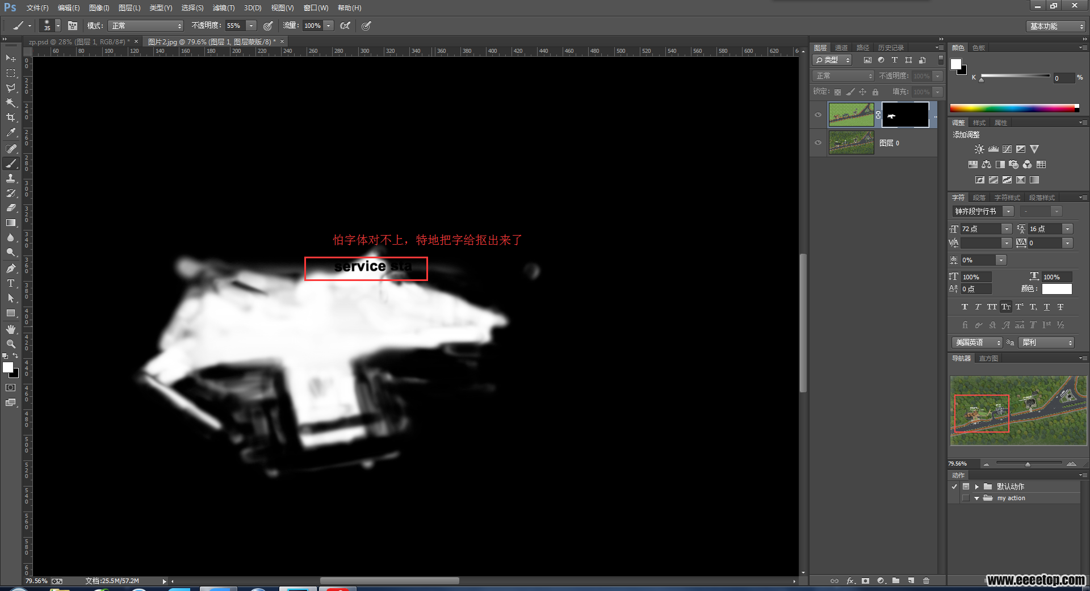The image size is (1090, 591).
Task: Select the Blur tool
Action: tap(11, 237)
